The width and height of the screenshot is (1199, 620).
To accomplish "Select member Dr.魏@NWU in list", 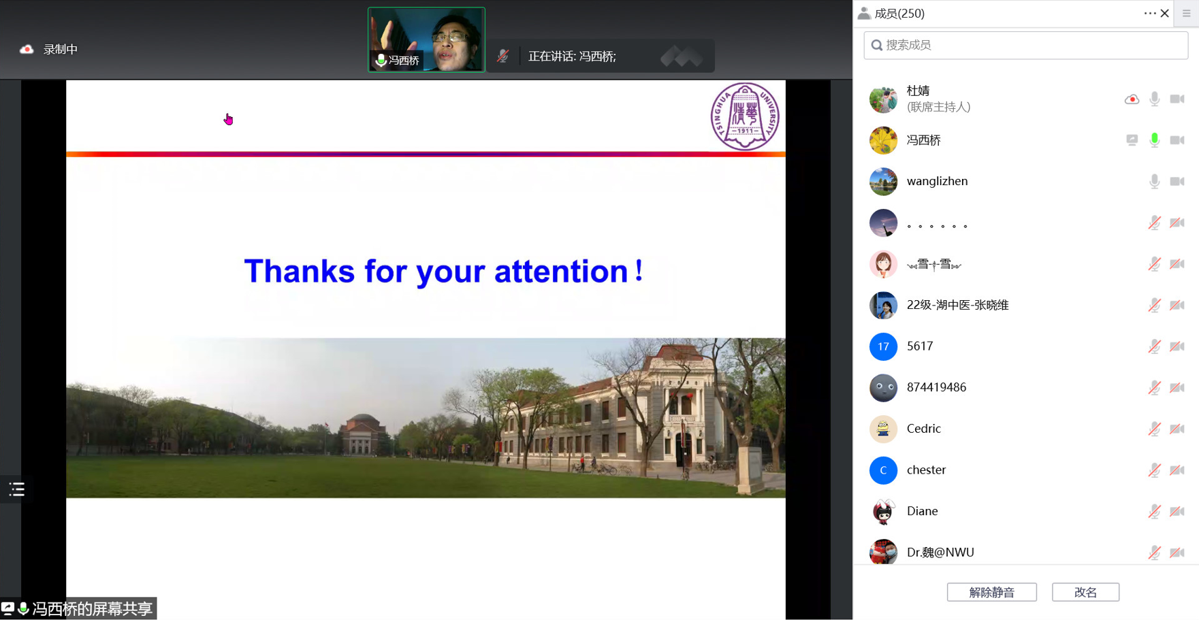I will (940, 552).
